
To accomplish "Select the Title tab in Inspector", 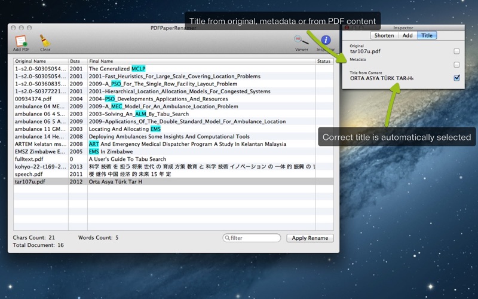I will (x=427, y=35).
